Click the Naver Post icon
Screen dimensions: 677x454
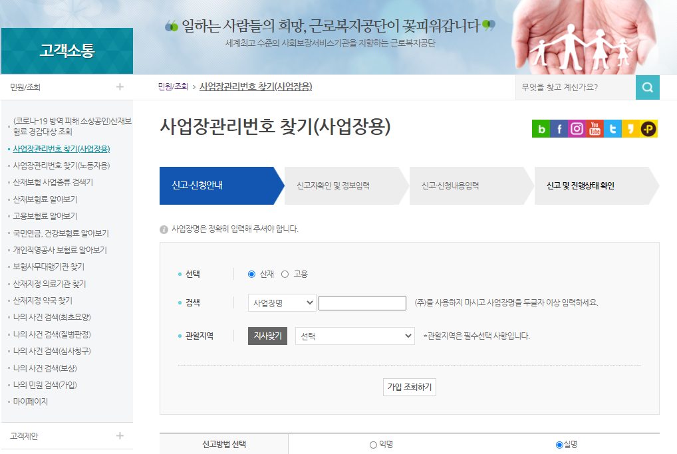click(649, 128)
